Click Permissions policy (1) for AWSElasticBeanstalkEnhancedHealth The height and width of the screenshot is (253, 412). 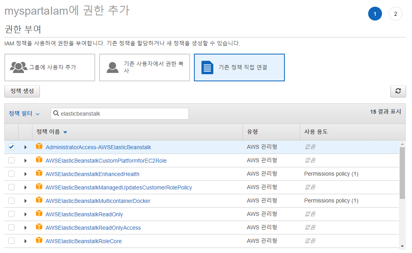click(x=331, y=174)
